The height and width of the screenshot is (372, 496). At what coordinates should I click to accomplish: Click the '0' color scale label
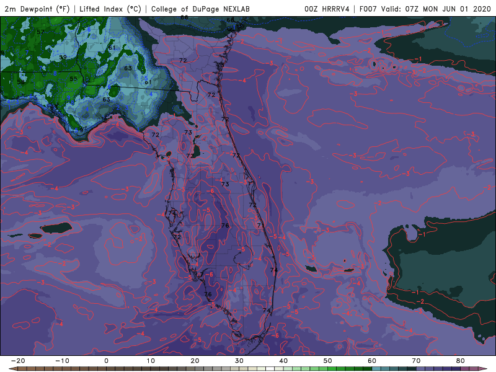click(106, 361)
